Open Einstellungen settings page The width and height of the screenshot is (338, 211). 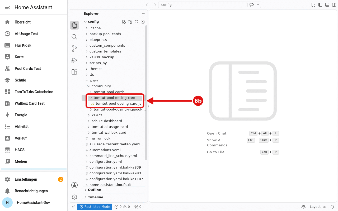(x=34, y=179)
